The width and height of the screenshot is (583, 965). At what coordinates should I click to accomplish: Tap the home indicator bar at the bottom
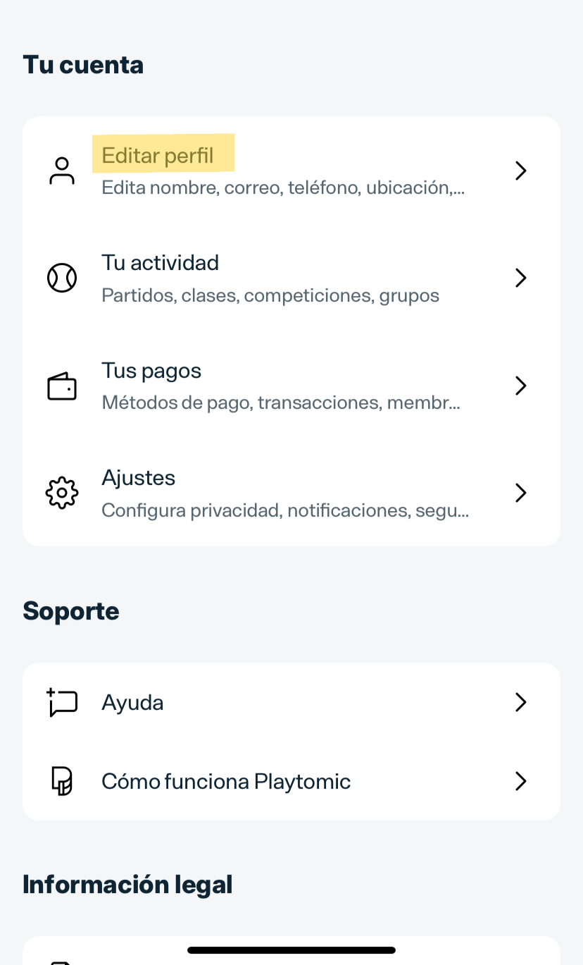point(291,950)
